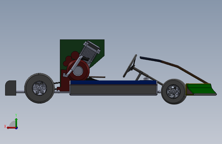
Task: Select the drive chain behind the rear wheel
Action: point(57,83)
